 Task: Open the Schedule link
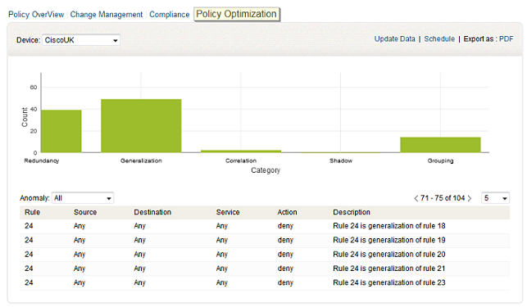(x=439, y=39)
